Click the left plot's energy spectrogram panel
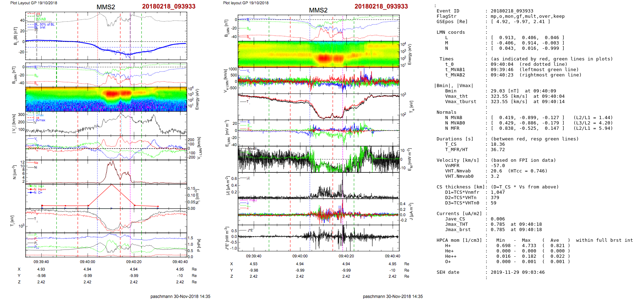642x299 pixels. tap(106, 99)
